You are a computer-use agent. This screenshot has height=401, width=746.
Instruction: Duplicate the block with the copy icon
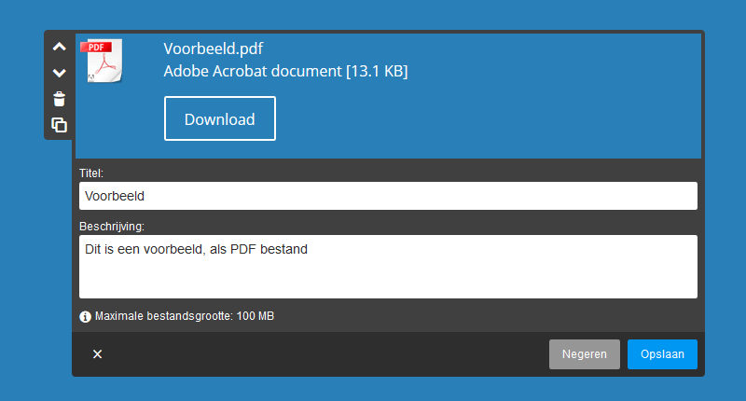(59, 125)
